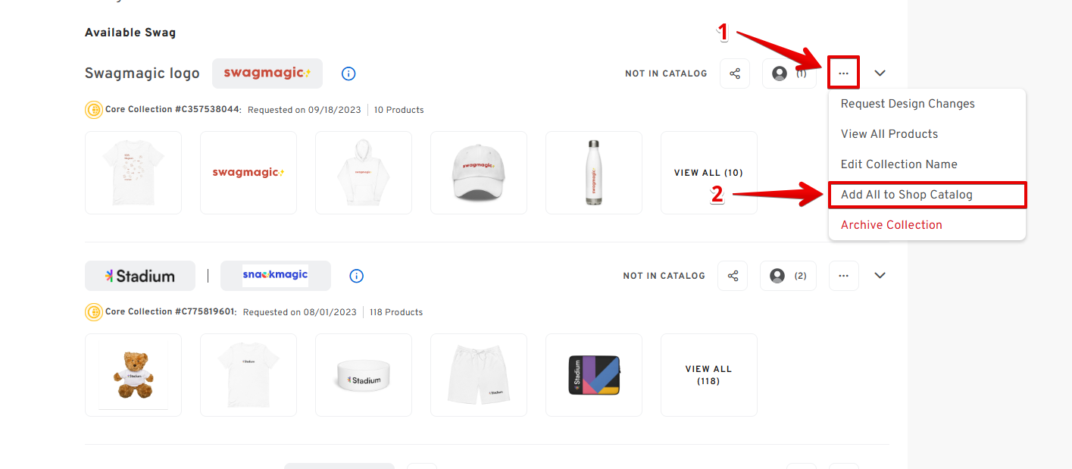Collapse Stadium collection chevron
1072x469 pixels.
880,276
